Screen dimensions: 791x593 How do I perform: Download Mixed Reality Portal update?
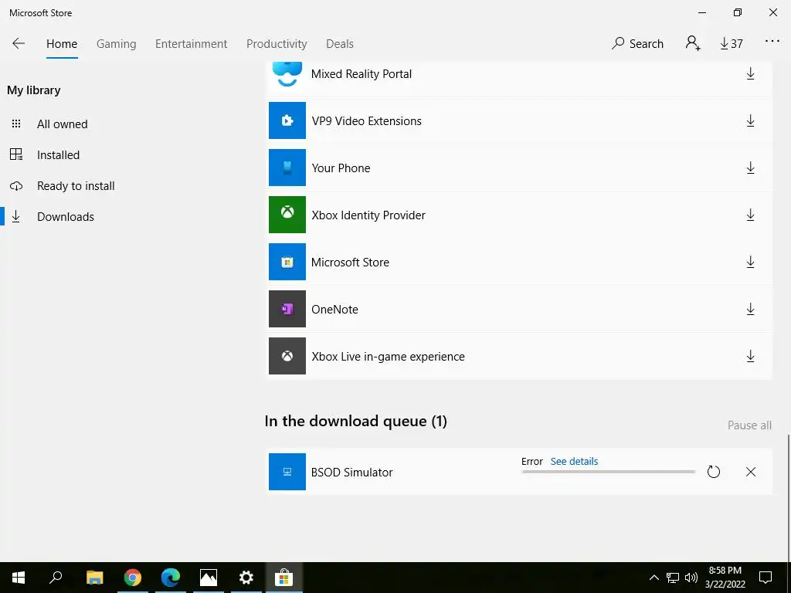pyautogui.click(x=750, y=73)
